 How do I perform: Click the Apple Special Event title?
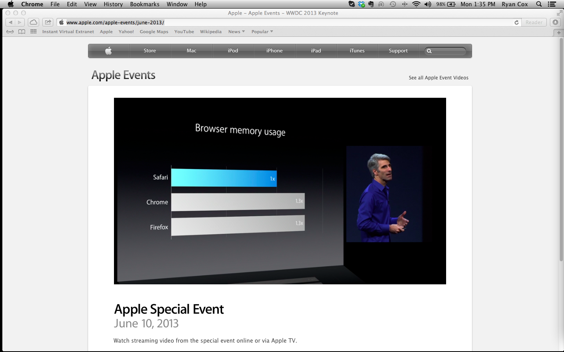coord(169,309)
